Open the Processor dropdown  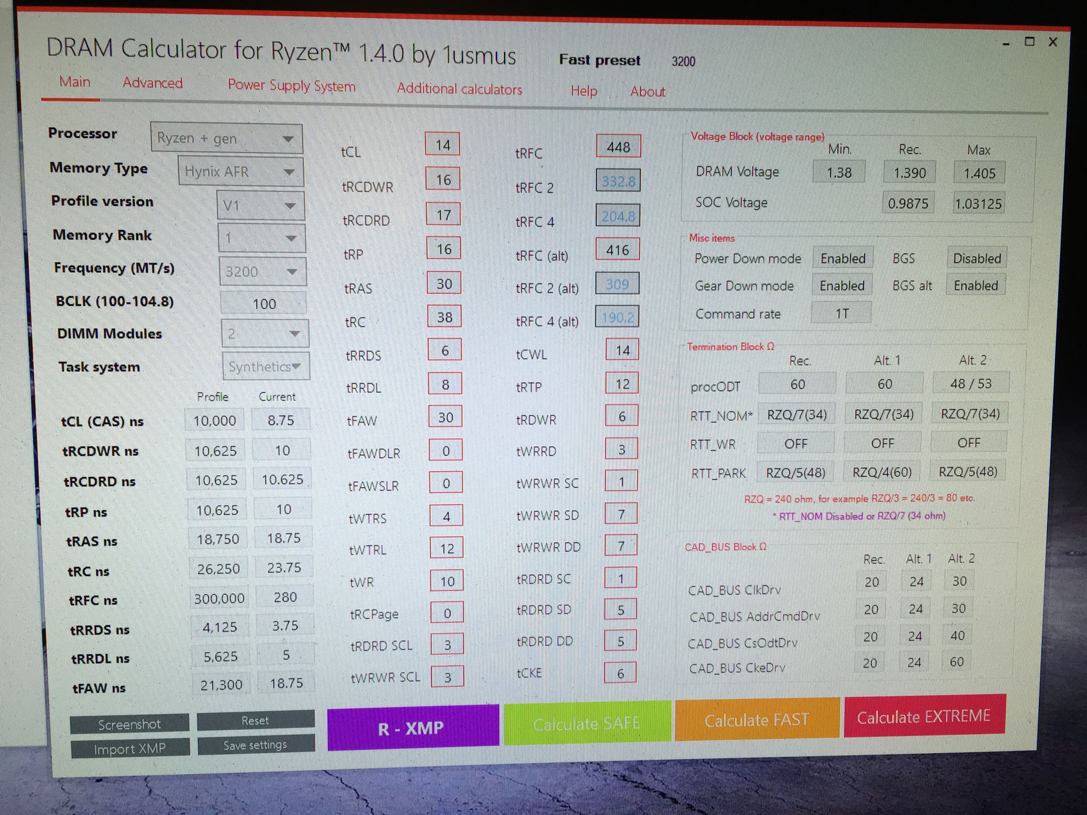226,138
